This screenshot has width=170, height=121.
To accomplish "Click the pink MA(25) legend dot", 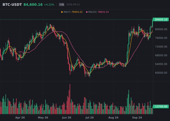I will coord(87,12).
